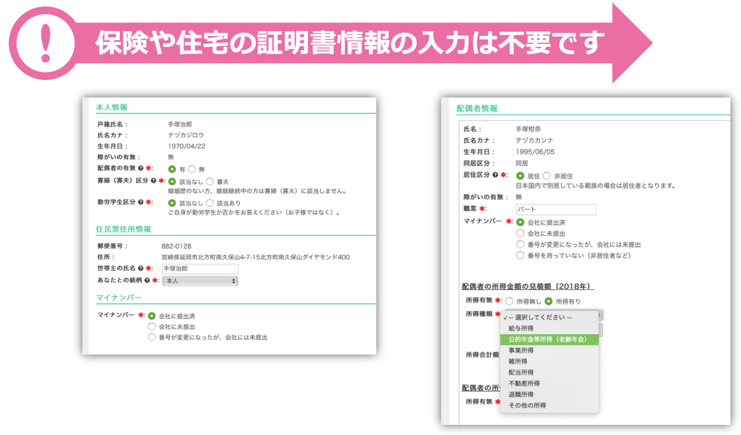Click the 職業 field containing パート
The height and width of the screenshot is (435, 741).
(556, 209)
